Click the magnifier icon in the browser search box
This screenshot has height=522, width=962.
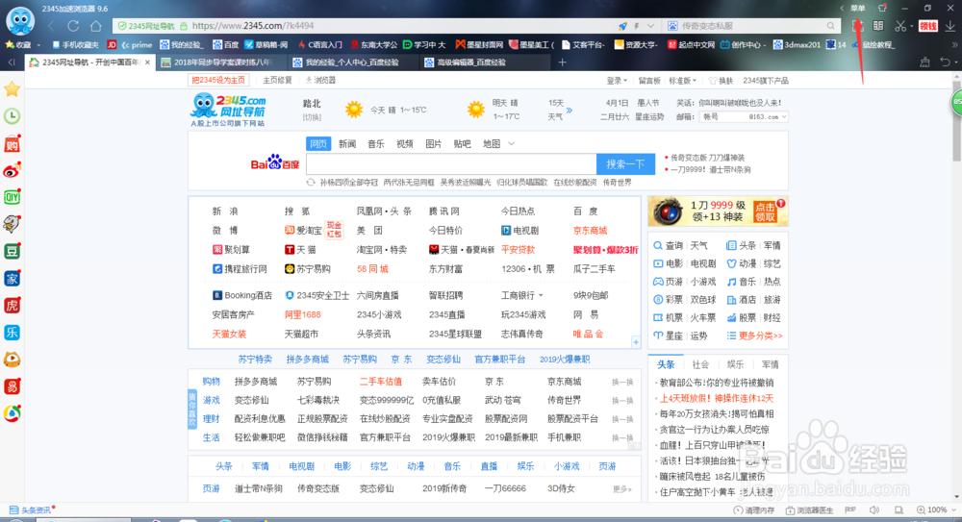click(x=830, y=26)
